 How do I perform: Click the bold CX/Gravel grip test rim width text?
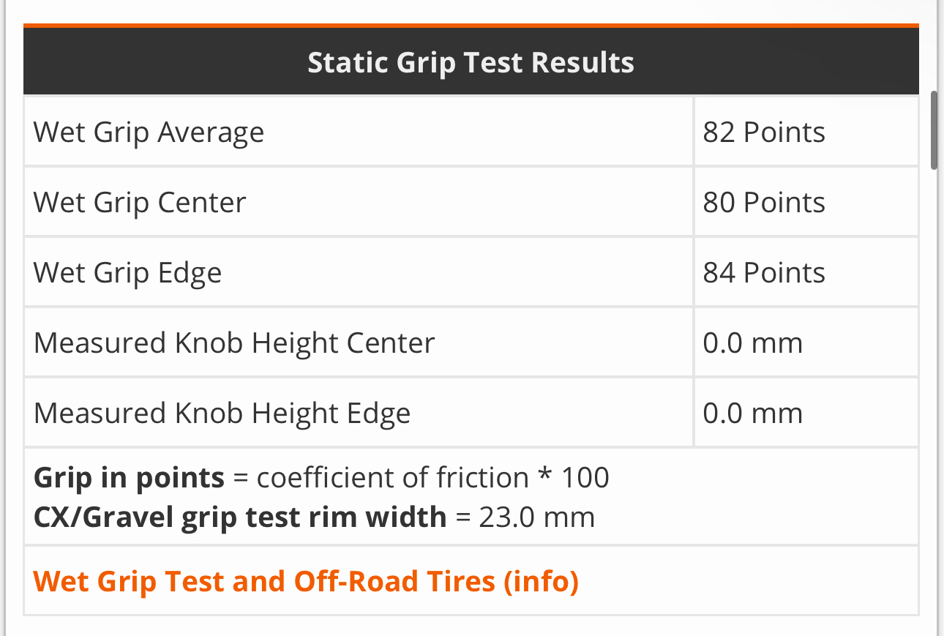(x=240, y=517)
